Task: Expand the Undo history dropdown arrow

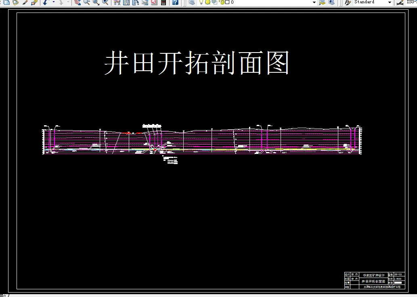Action: [x=53, y=2]
